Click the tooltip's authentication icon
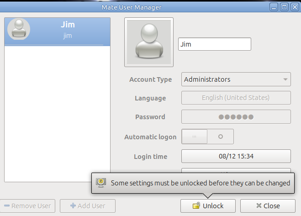This screenshot has height=216, width=301. pyautogui.click(x=101, y=183)
